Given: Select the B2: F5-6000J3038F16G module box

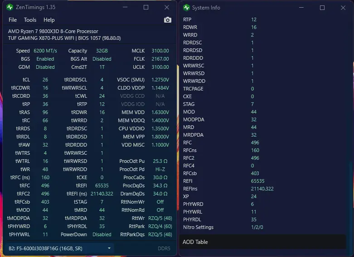Looking at the screenshot, I should coord(59,248).
